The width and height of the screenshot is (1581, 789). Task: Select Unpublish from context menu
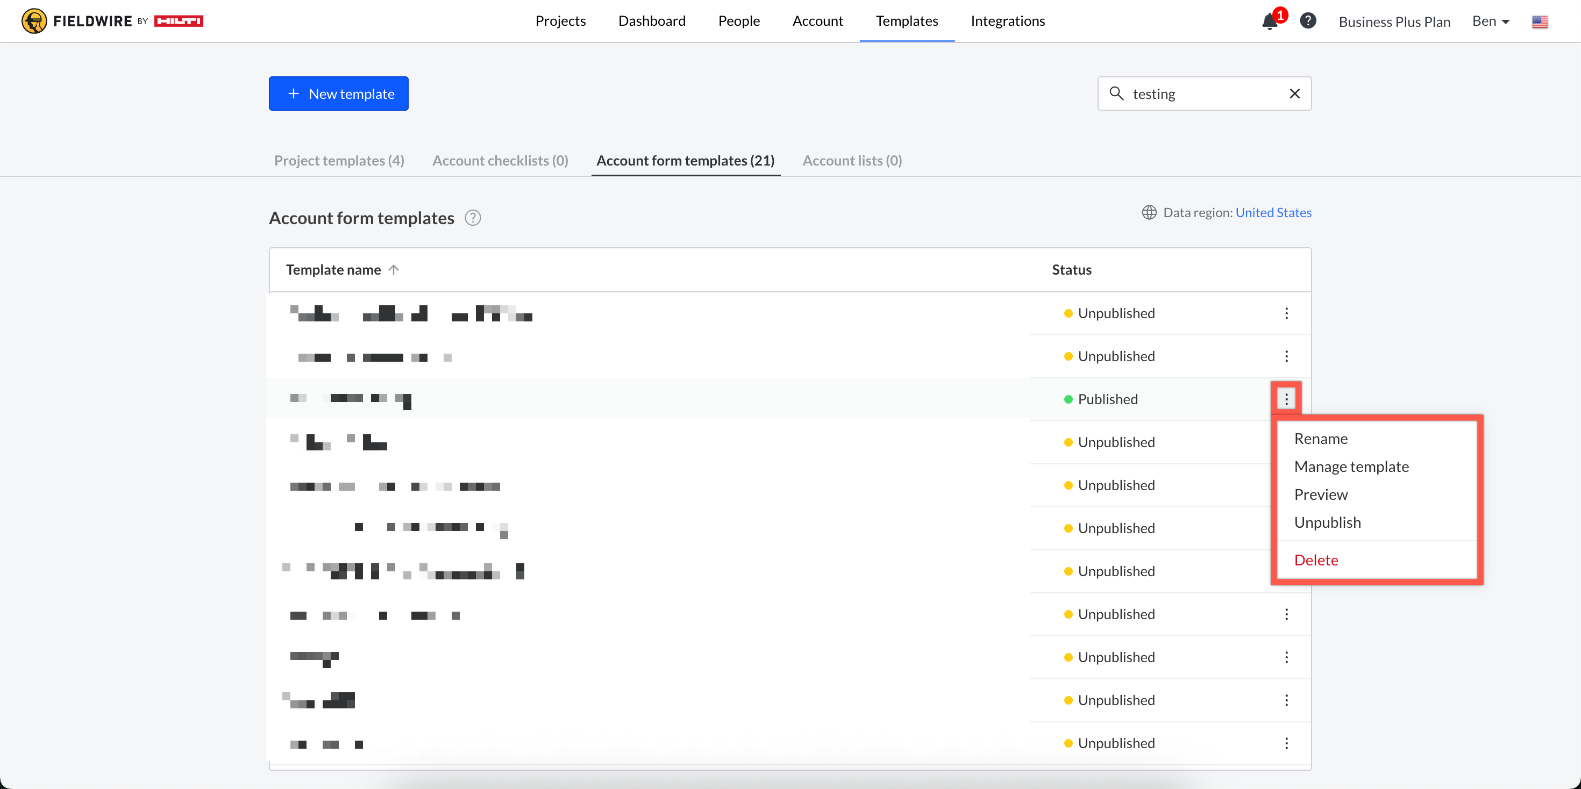[1327, 522]
